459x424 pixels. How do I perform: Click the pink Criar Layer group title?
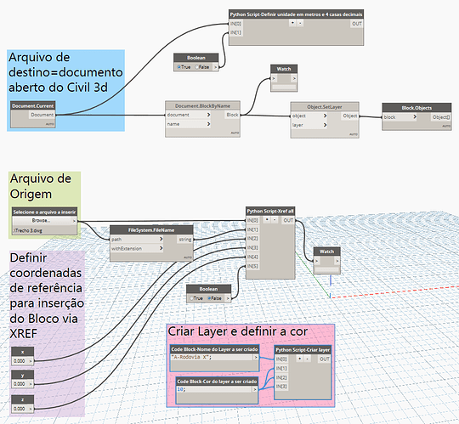point(237,331)
